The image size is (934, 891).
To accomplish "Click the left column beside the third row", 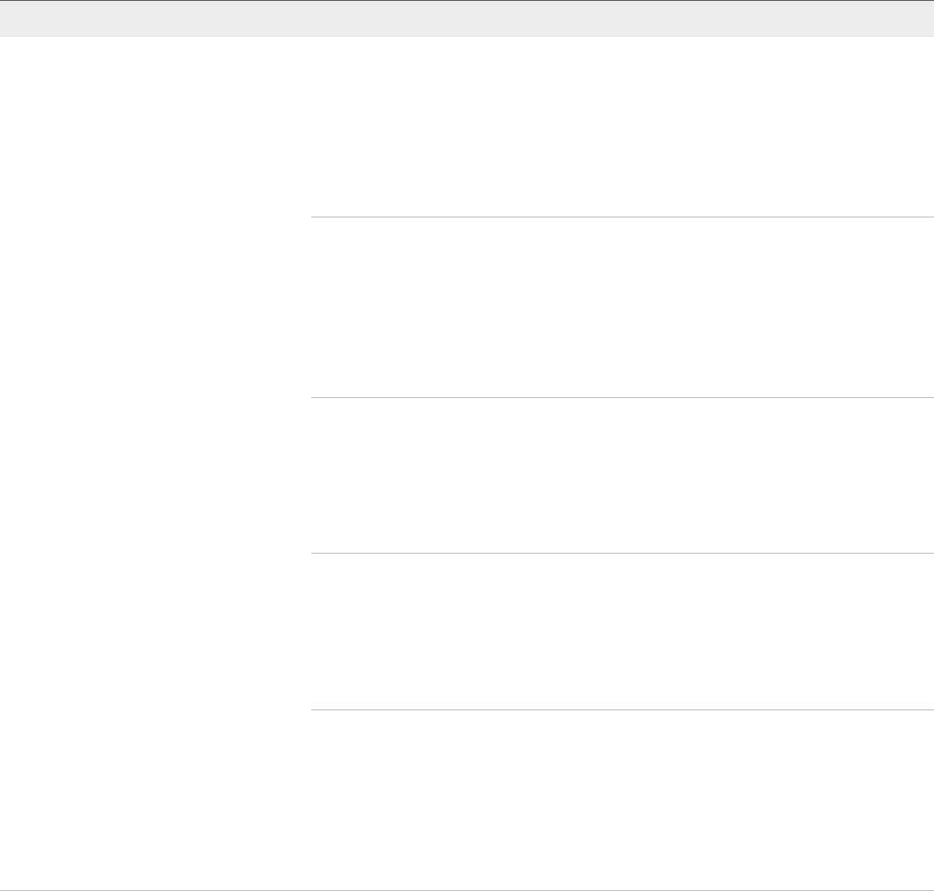I will [155, 475].
